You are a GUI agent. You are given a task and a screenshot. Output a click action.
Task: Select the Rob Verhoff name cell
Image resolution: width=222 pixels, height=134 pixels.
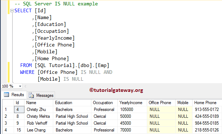(x=38, y=123)
